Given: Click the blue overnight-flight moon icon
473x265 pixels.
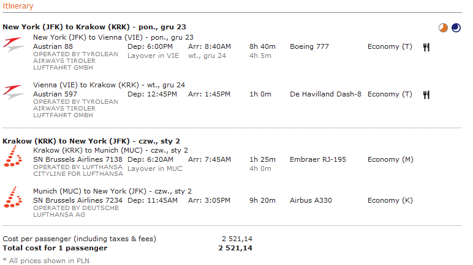Looking at the screenshot, I should click(456, 27).
